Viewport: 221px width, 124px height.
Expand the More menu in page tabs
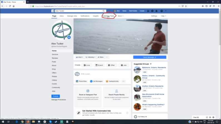[120, 16]
